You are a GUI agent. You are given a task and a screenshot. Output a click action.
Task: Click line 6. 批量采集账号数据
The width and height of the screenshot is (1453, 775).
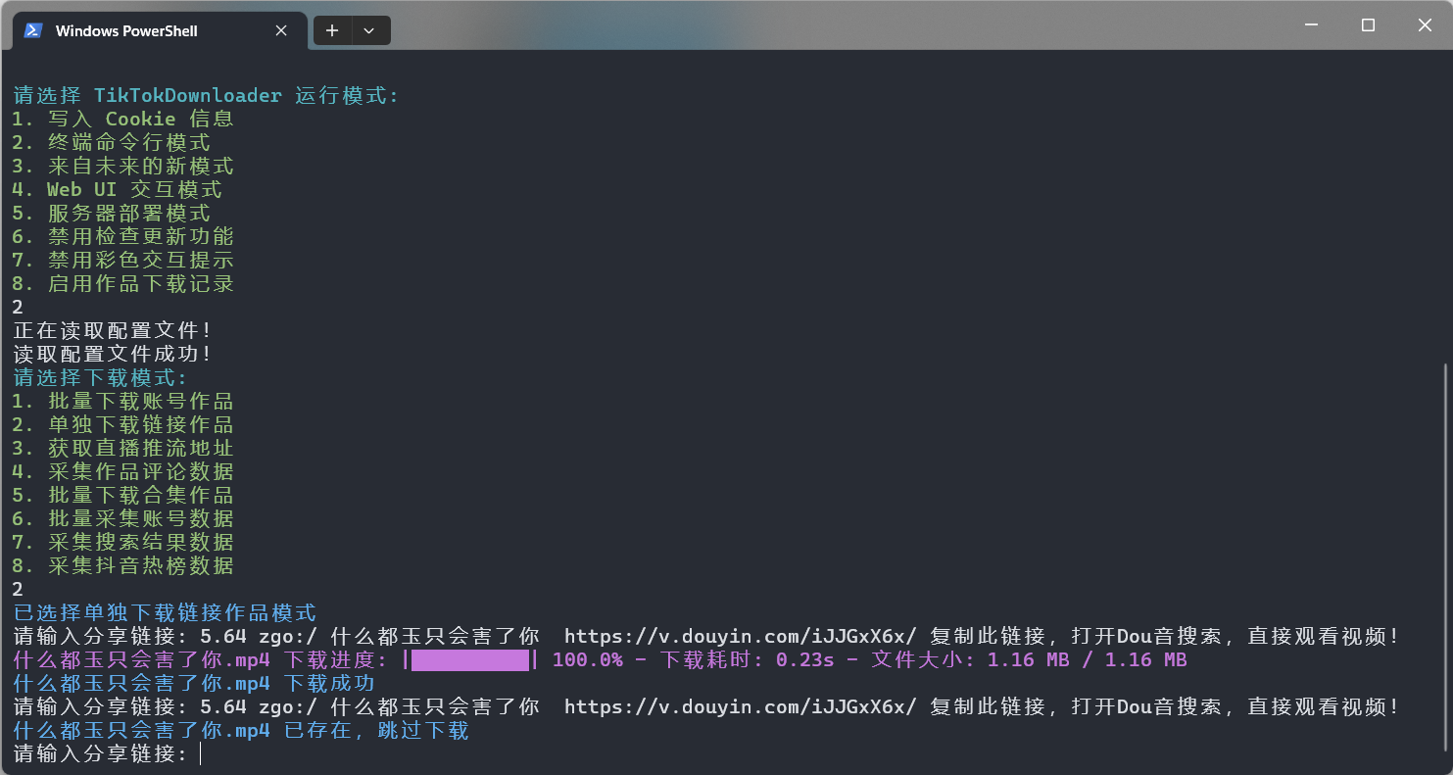click(x=123, y=518)
